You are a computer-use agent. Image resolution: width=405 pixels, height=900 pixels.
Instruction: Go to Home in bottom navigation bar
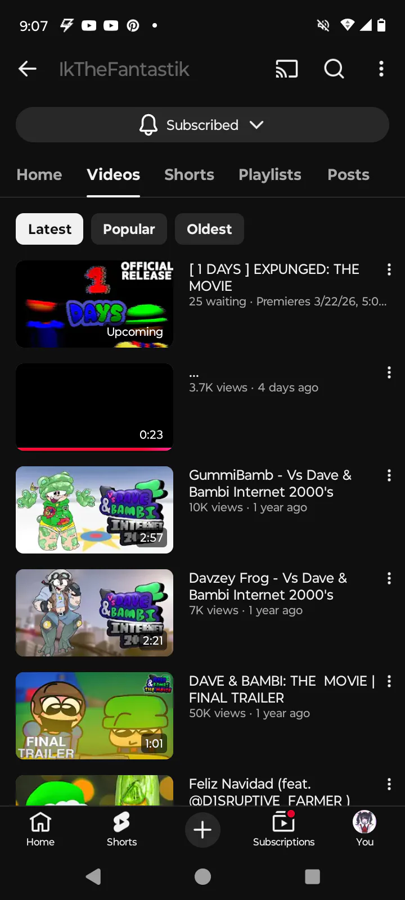[x=40, y=829]
